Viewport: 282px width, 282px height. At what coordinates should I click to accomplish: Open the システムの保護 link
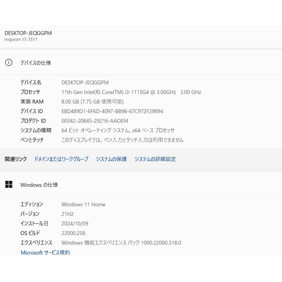pos(111,159)
